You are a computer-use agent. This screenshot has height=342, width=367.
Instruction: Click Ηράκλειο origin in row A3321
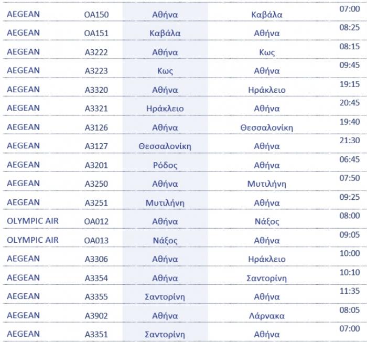click(x=165, y=109)
